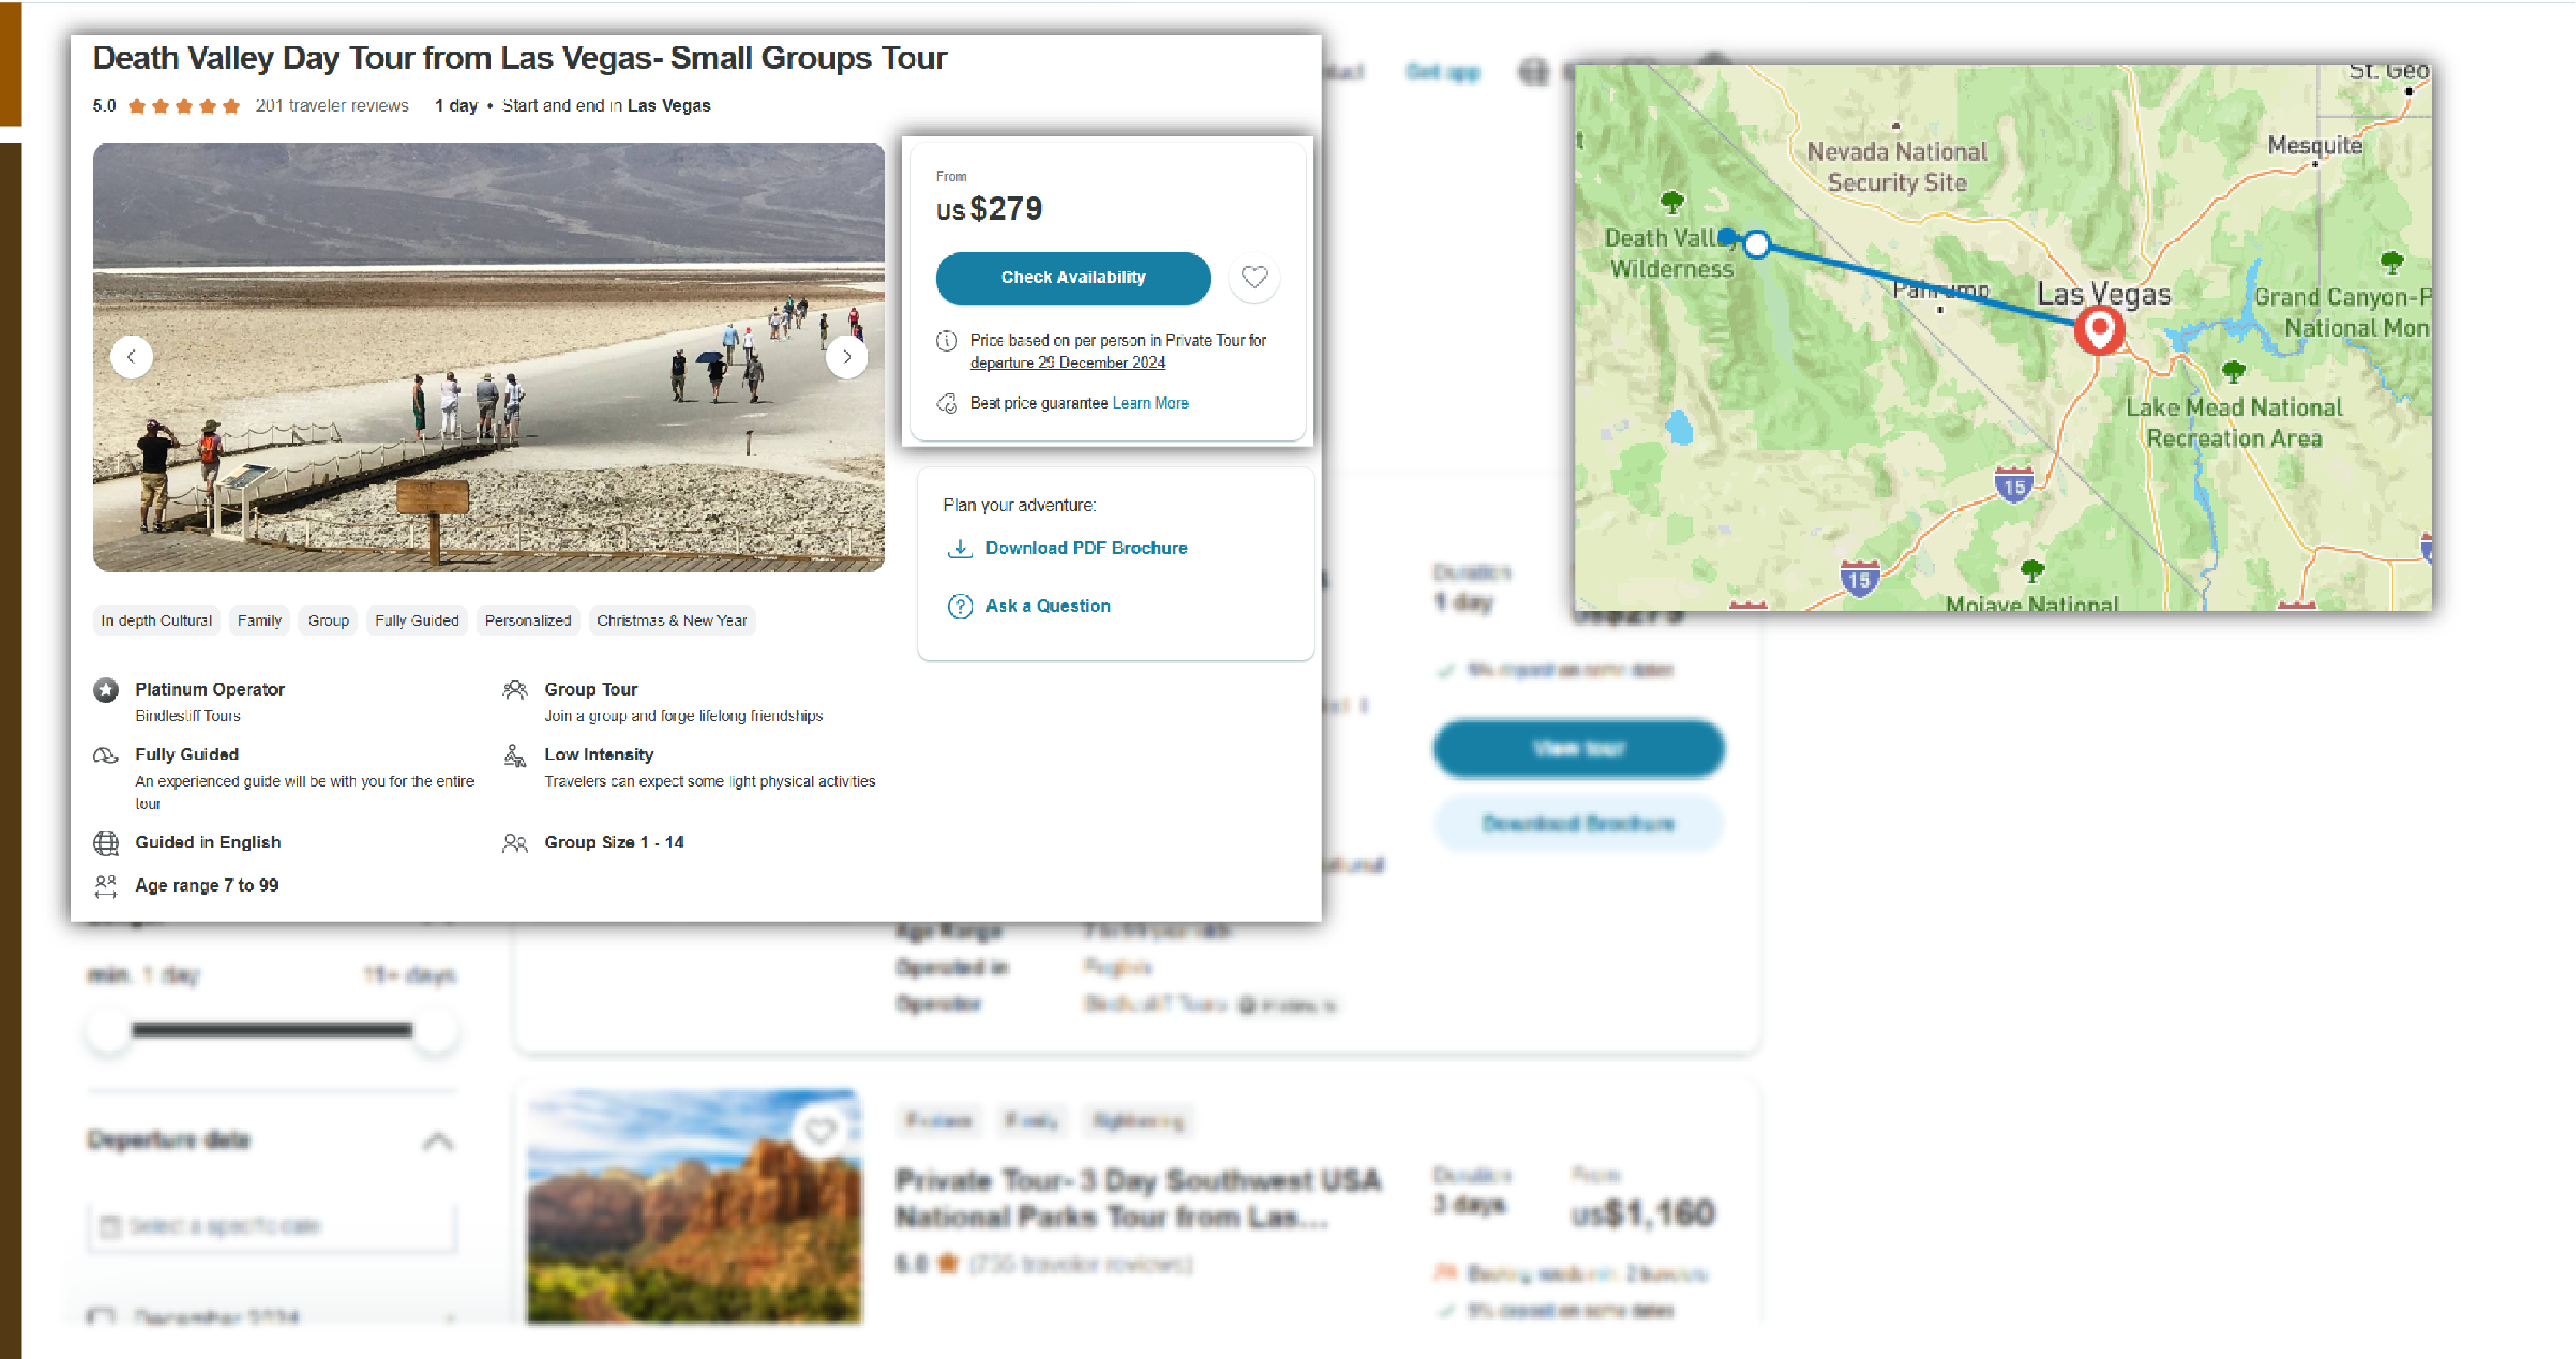The width and height of the screenshot is (2576, 1359).
Task: Click the Check Availability button
Action: (1074, 278)
